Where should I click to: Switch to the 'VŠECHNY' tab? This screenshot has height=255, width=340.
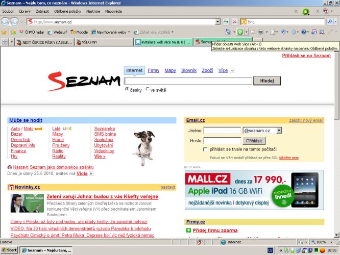tap(104, 42)
